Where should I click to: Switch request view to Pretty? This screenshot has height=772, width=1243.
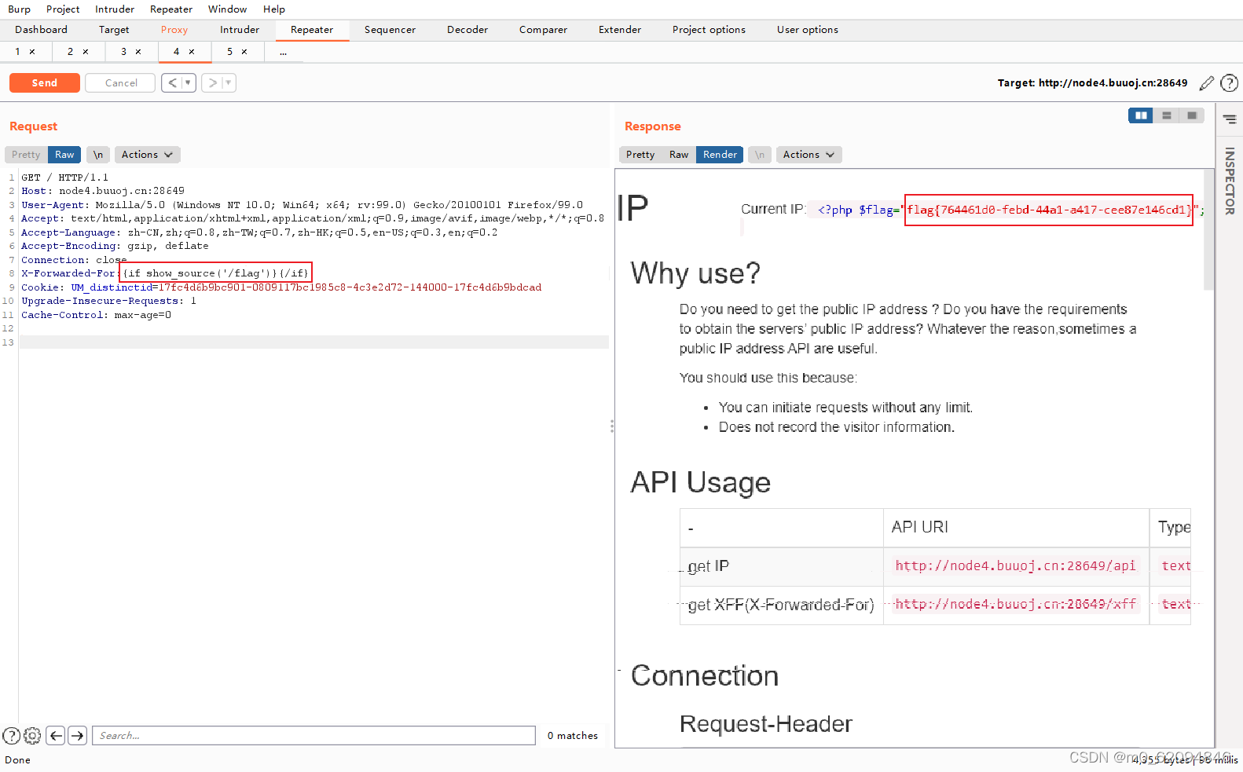[26, 155]
